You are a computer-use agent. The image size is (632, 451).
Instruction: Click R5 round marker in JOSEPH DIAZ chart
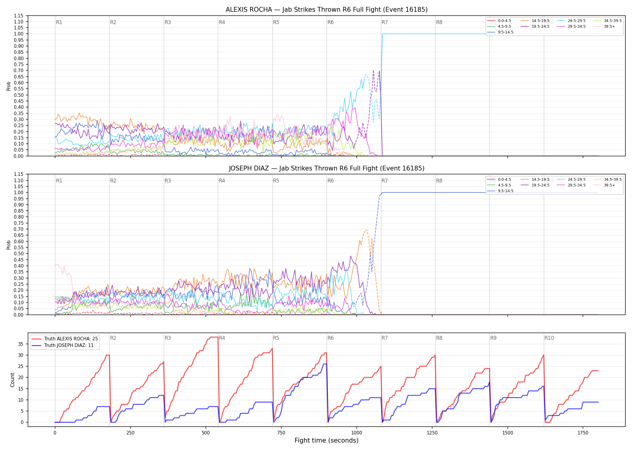(x=276, y=181)
